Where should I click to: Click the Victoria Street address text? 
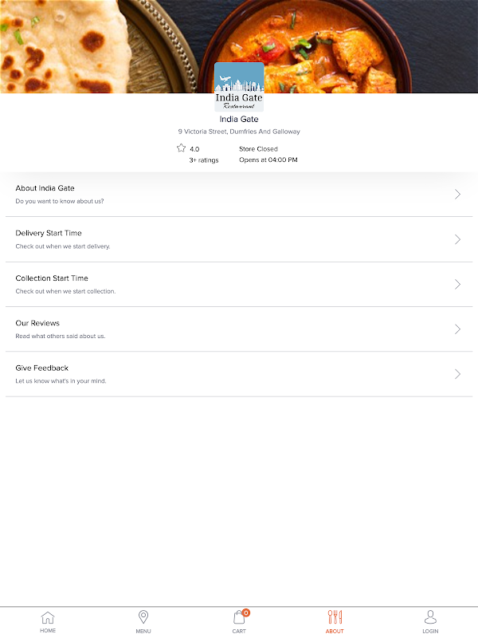[239, 132]
